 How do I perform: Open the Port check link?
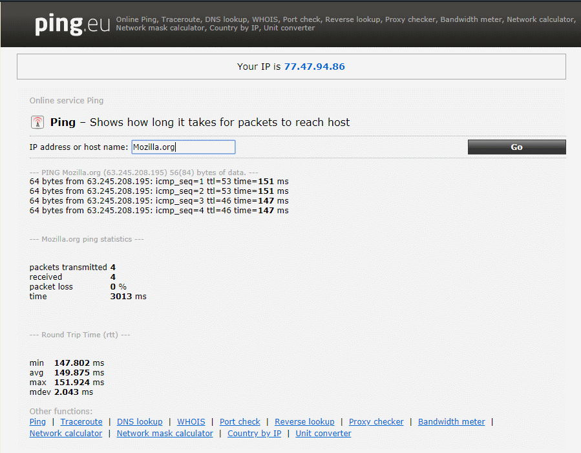tap(240, 422)
